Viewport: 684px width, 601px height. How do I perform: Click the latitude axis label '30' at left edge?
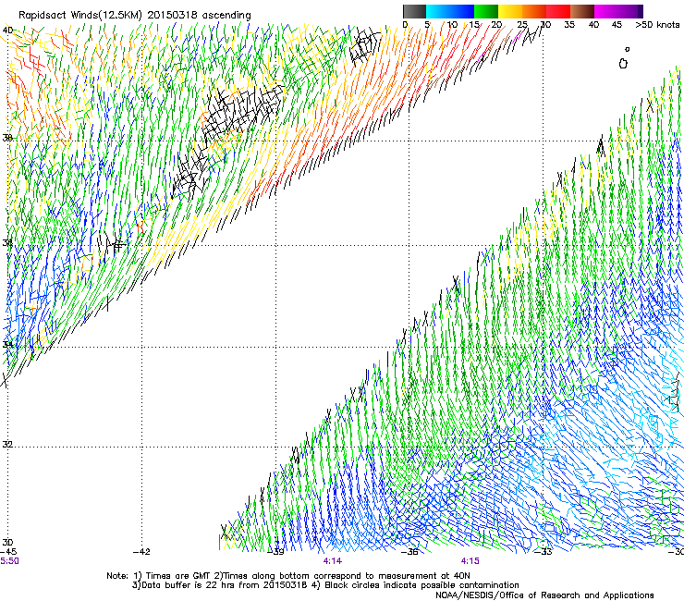[7, 543]
